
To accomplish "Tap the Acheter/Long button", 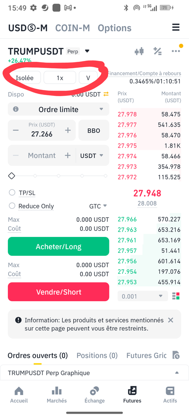I will coord(58,246).
